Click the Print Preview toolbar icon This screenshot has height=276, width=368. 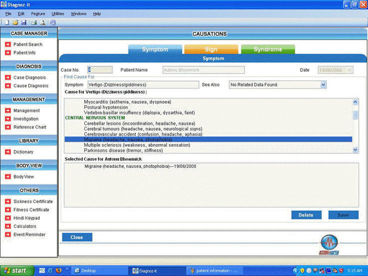coord(42,22)
